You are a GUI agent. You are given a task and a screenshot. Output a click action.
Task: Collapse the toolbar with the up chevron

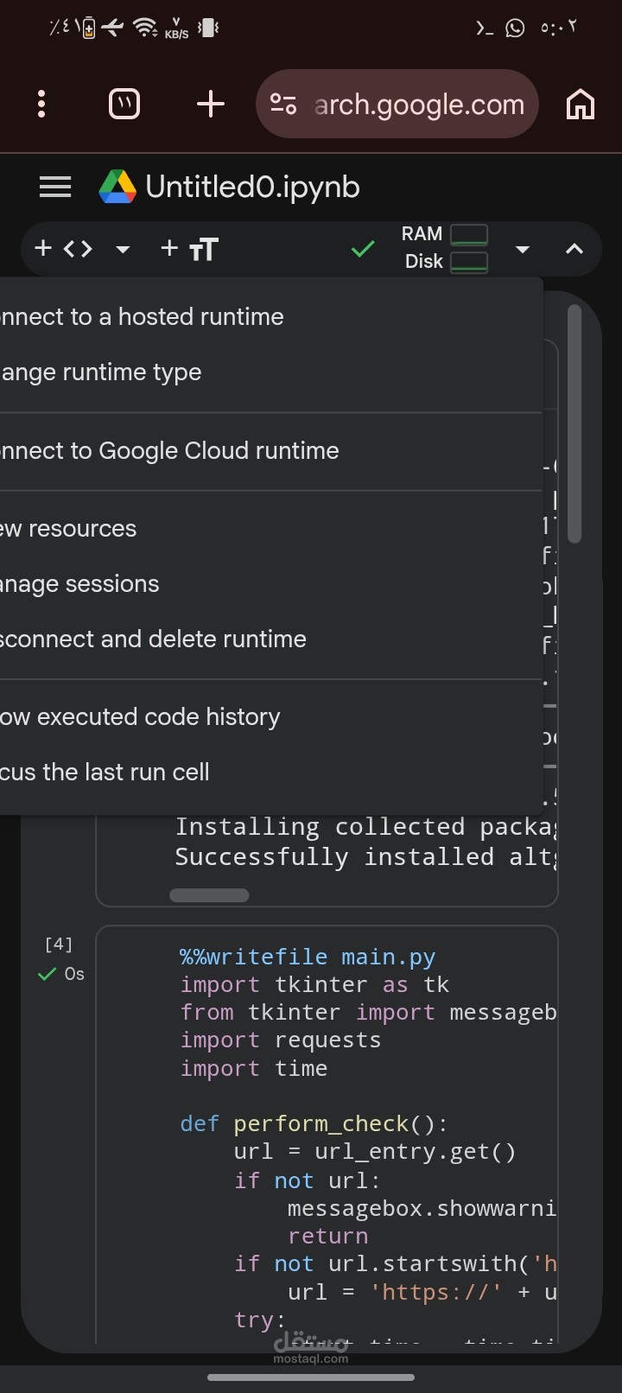(x=574, y=250)
